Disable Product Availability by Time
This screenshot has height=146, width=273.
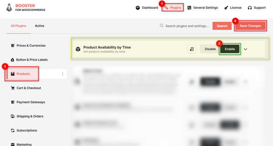point(210,49)
